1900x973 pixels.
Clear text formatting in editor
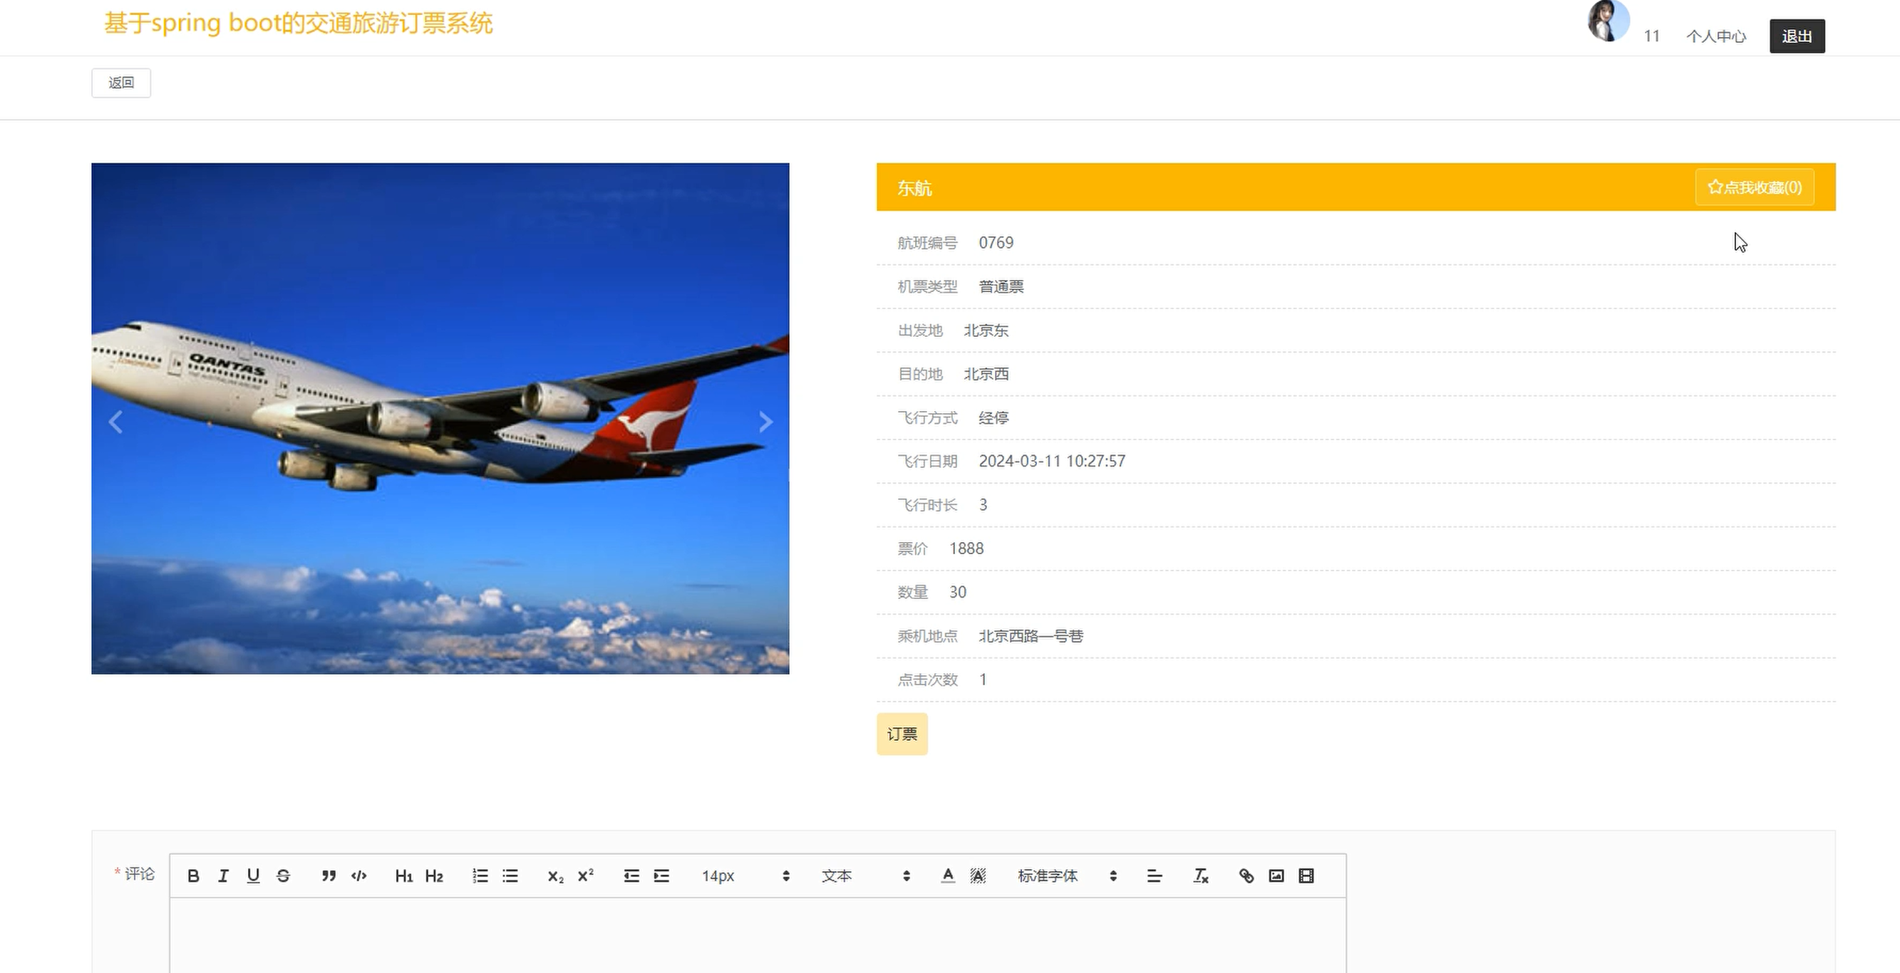coord(1201,875)
